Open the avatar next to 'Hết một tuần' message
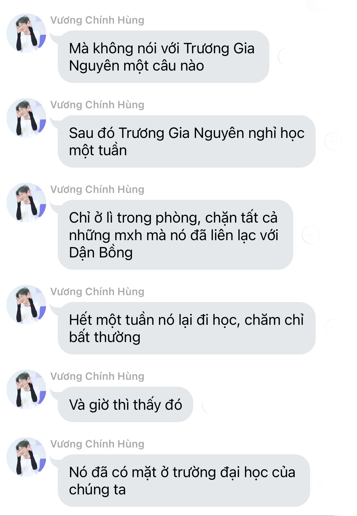357x516 pixels. (x=26, y=305)
